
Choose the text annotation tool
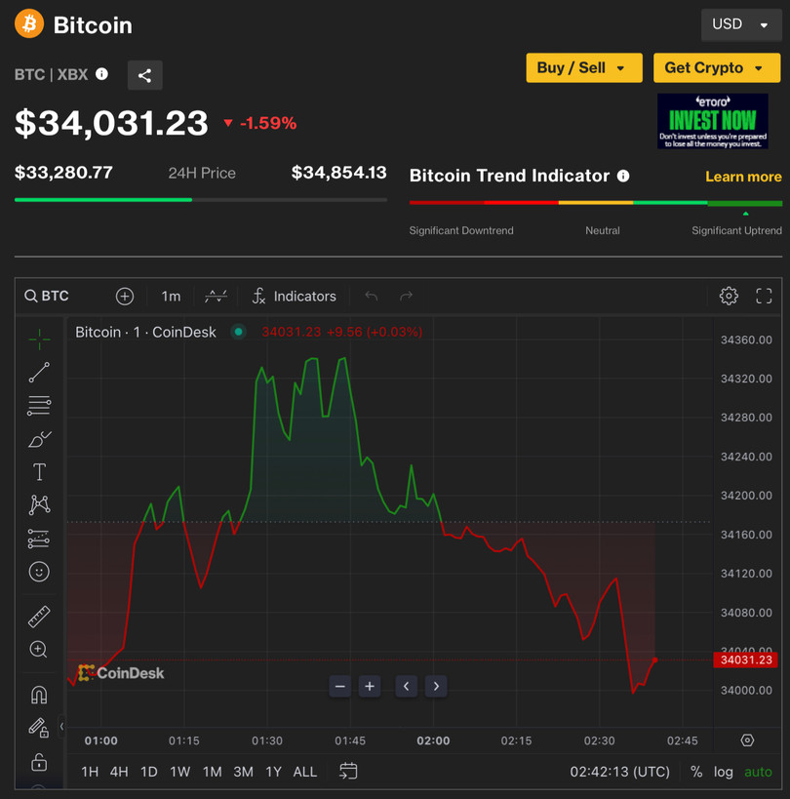click(39, 472)
